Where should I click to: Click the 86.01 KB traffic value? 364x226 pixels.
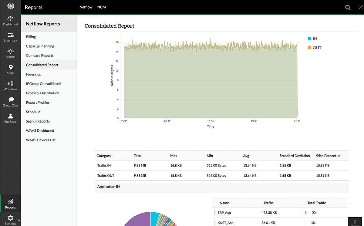[268, 223]
